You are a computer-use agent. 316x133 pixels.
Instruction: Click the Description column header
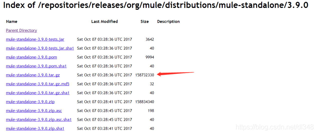coord(168,22)
